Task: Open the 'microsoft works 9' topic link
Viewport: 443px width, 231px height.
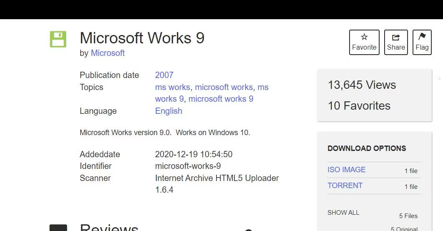Action: pos(221,99)
